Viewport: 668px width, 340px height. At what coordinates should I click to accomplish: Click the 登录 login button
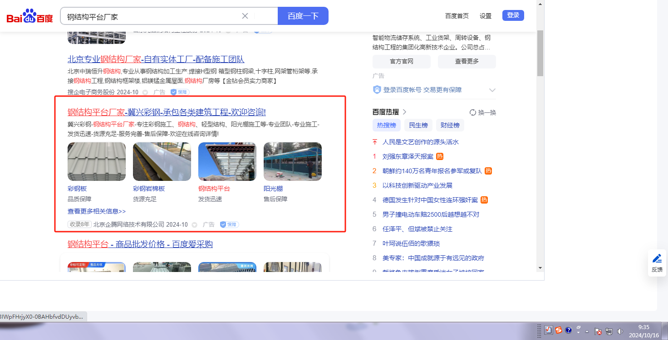pyautogui.click(x=513, y=15)
